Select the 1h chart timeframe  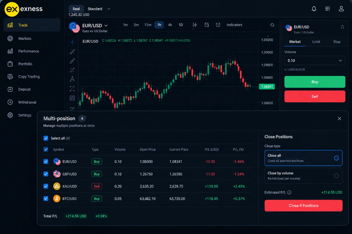159,25
